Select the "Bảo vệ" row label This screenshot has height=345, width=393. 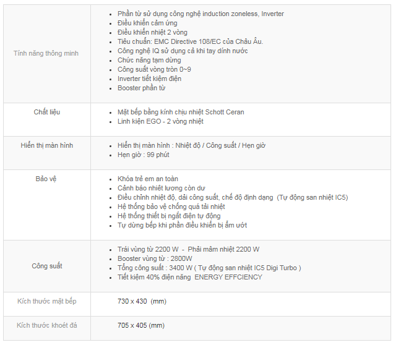click(46, 179)
